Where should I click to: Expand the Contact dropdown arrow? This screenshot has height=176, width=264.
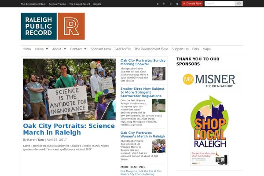click(85, 49)
